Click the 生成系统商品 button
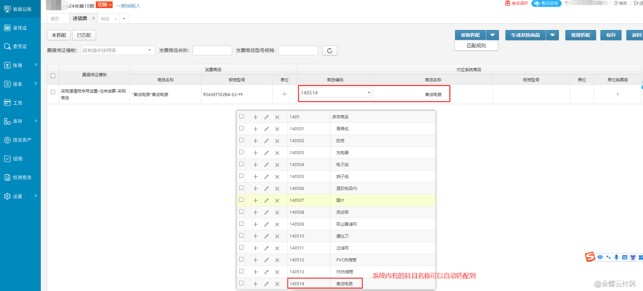The image size is (643, 291). pyautogui.click(x=526, y=35)
